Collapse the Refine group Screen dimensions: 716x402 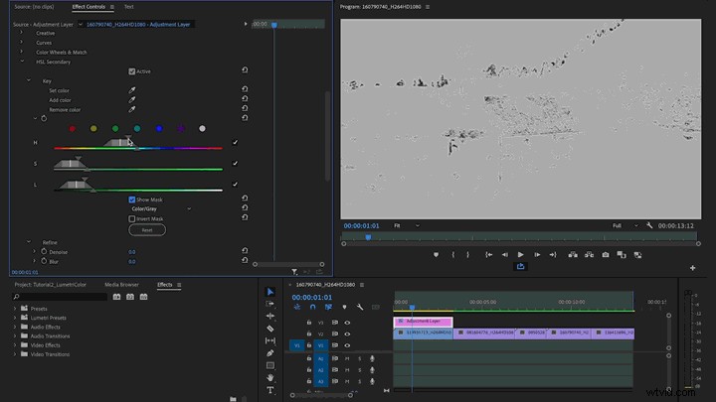click(28, 242)
